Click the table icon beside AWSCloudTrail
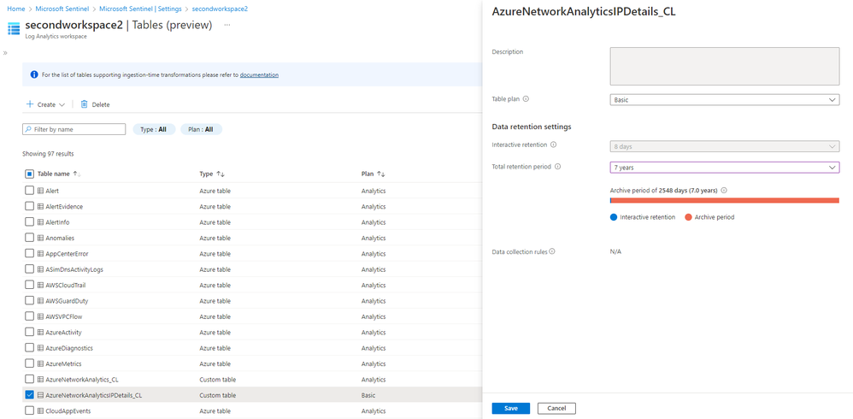853x419 pixels. tap(40, 285)
